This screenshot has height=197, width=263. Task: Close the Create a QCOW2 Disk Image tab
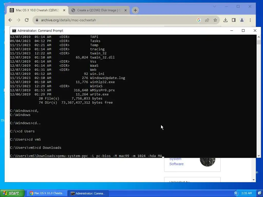pos(125,10)
